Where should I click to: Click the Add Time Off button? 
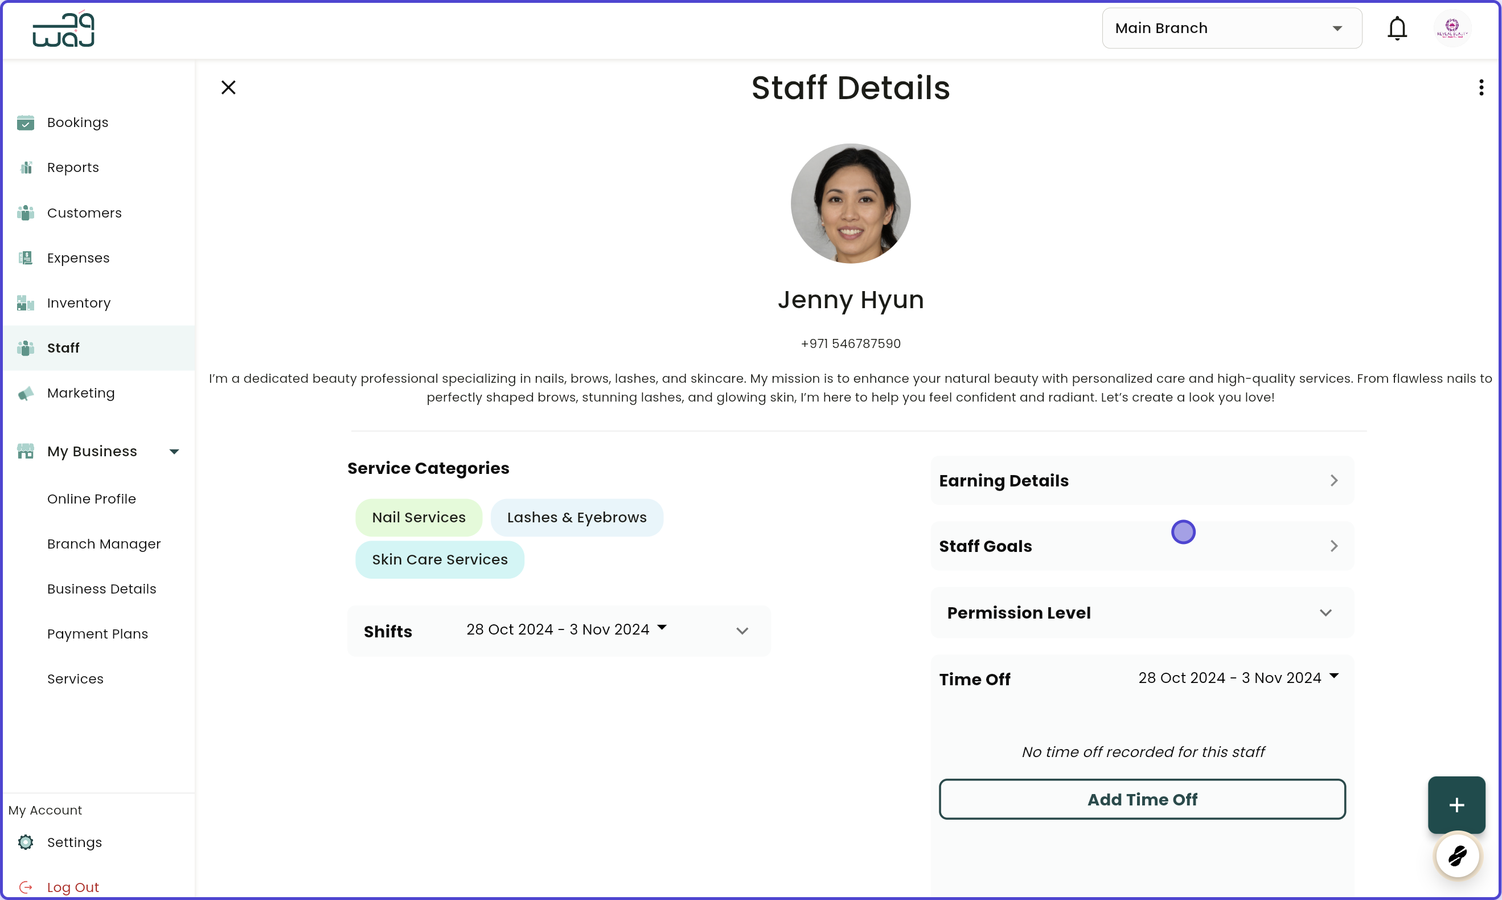pos(1142,799)
